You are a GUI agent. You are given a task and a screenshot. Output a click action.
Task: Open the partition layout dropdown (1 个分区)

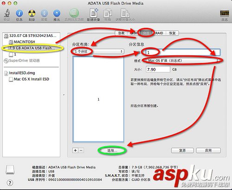pyautogui.click(x=98, y=51)
